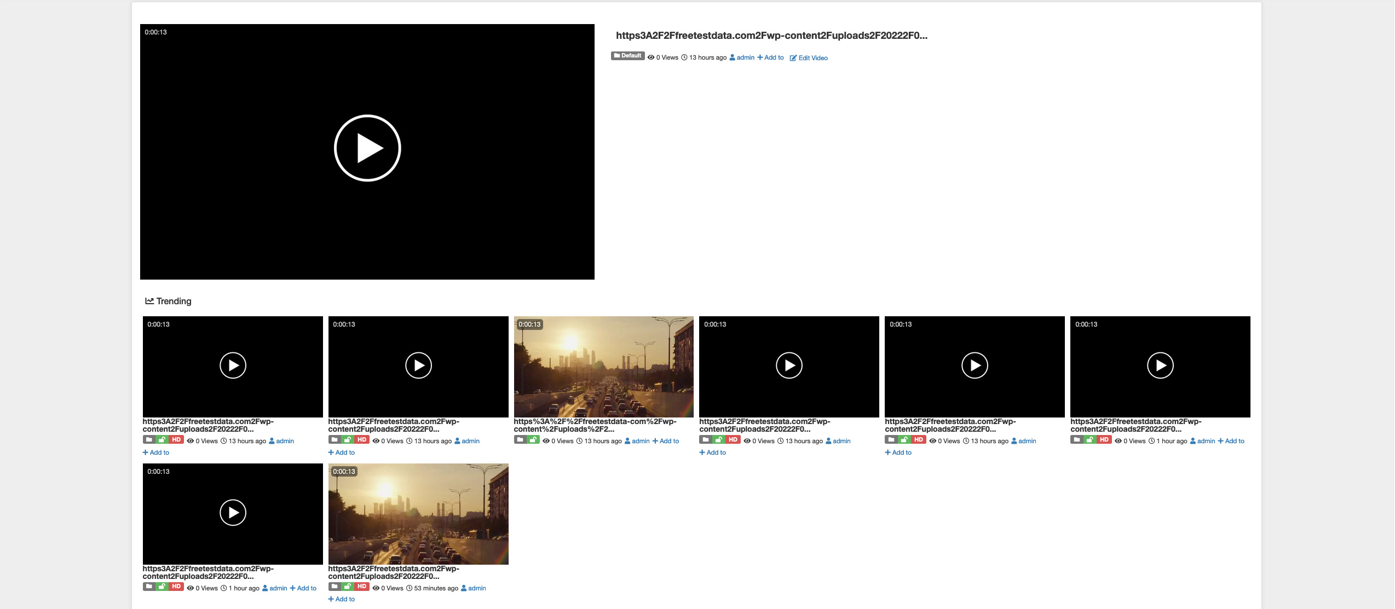This screenshot has height=609, width=1395.
Task: Click the green unlock badge under the https%3A%2F title
Action: pyautogui.click(x=533, y=439)
